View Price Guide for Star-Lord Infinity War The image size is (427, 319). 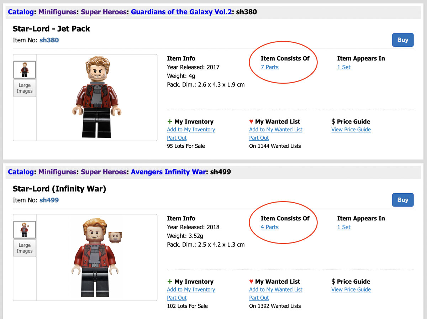(x=351, y=289)
